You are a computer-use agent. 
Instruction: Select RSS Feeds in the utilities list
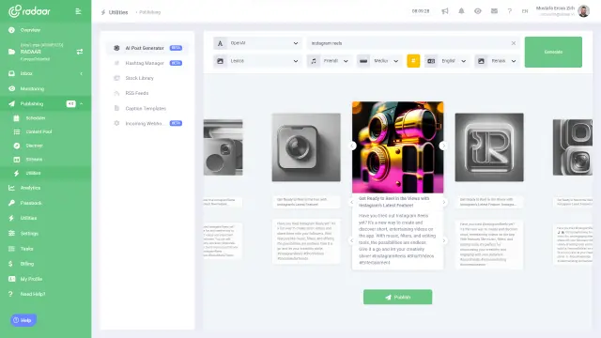coord(147,93)
